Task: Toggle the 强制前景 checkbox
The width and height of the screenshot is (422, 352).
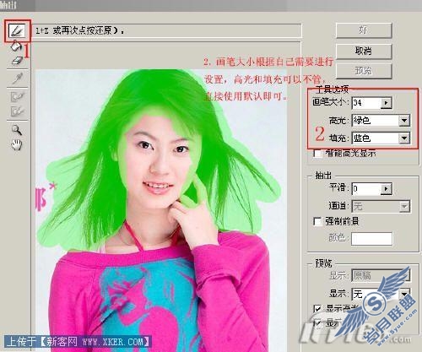Action: point(317,221)
